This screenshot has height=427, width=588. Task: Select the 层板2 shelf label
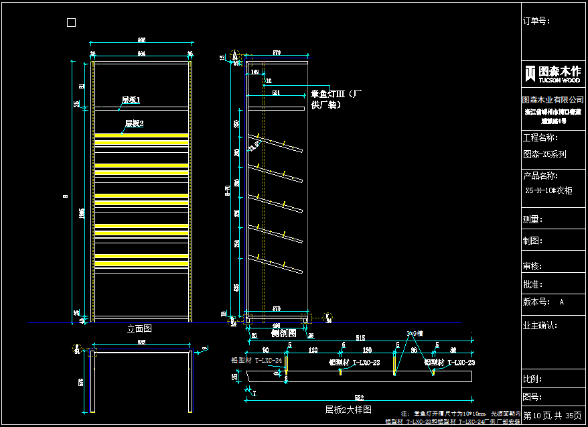click(x=135, y=124)
